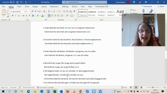Open the File tab
Screen dimensions: 167x94
(3, 7)
